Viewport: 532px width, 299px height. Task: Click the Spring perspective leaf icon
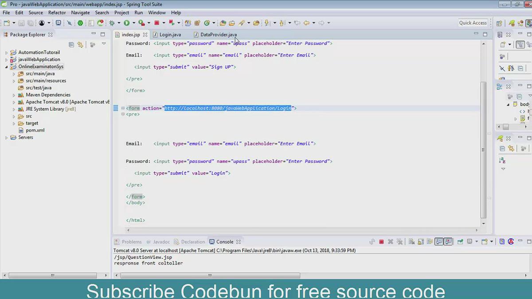(x=512, y=23)
